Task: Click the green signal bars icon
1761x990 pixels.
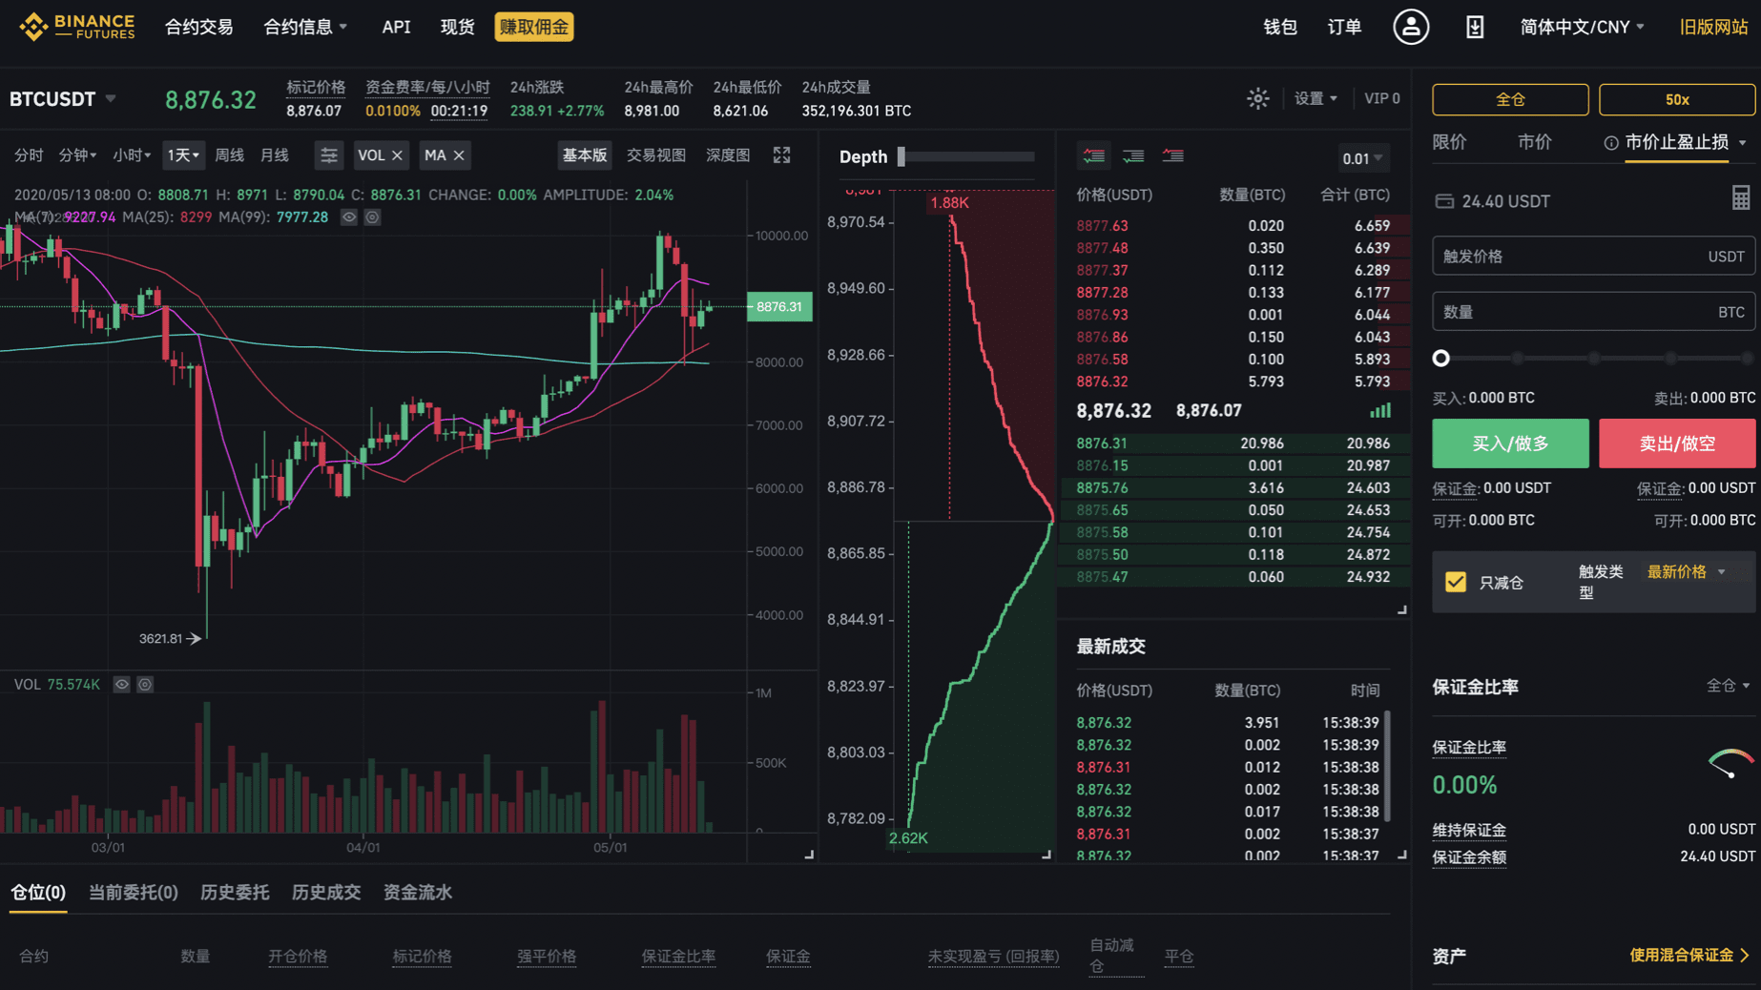Action: (x=1380, y=410)
